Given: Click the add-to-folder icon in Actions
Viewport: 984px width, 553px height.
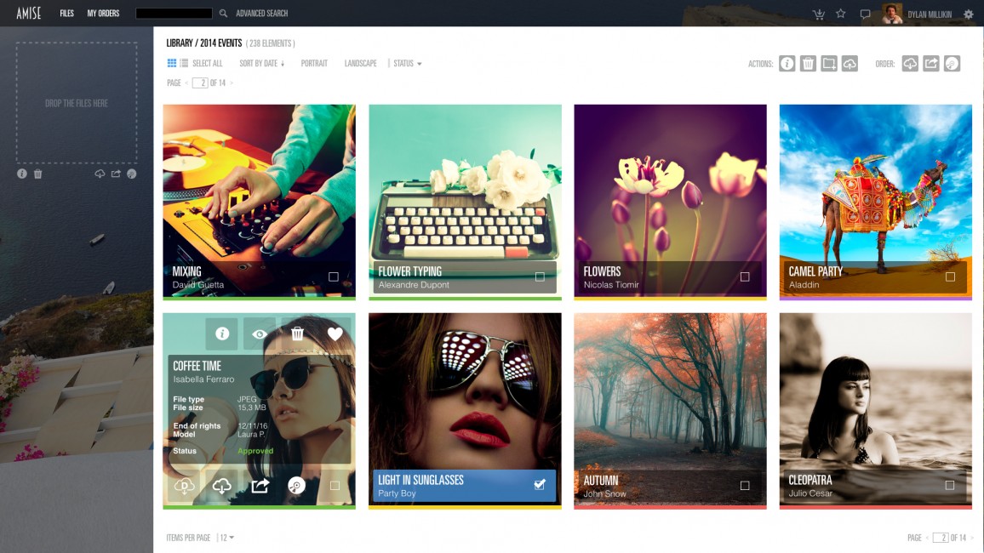Looking at the screenshot, I should click(x=829, y=63).
